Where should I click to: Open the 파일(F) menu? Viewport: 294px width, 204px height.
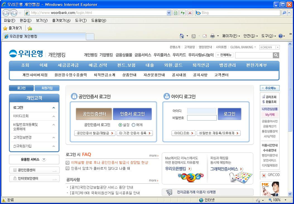[x=9, y=20]
